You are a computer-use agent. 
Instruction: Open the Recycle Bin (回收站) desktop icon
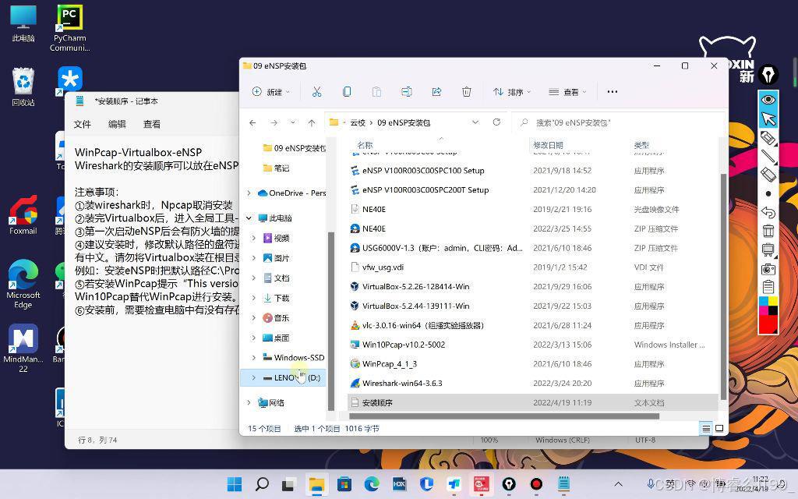pos(23,87)
